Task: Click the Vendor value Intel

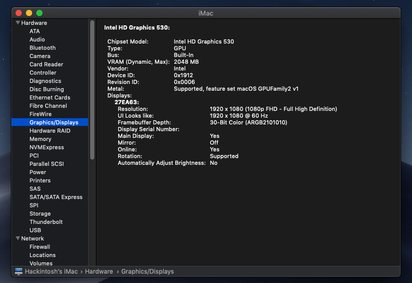Action: tap(180, 68)
